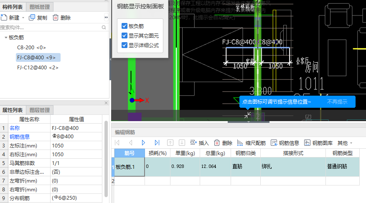
Task: Click the 钢筋信息 property name link
Action: click(x=20, y=137)
